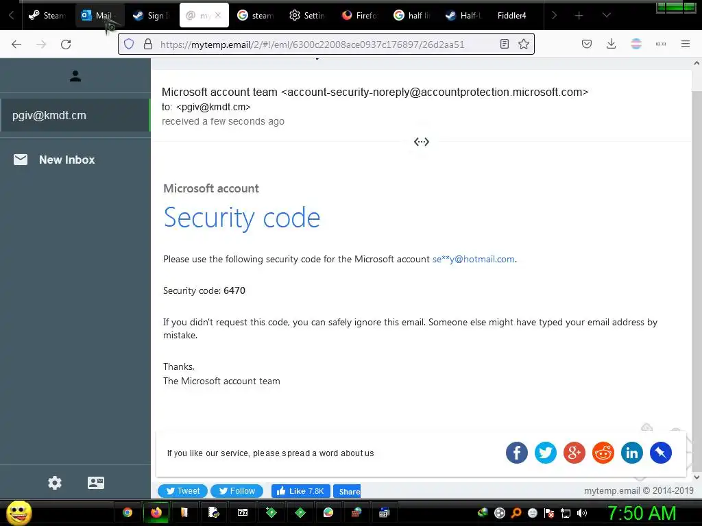
Task: Switch to the Settings tab
Action: click(307, 16)
